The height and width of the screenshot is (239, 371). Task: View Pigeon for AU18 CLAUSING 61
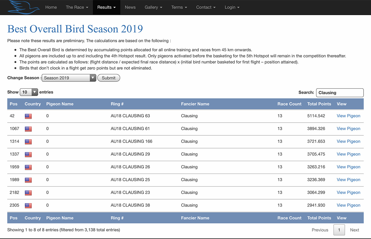348,128
